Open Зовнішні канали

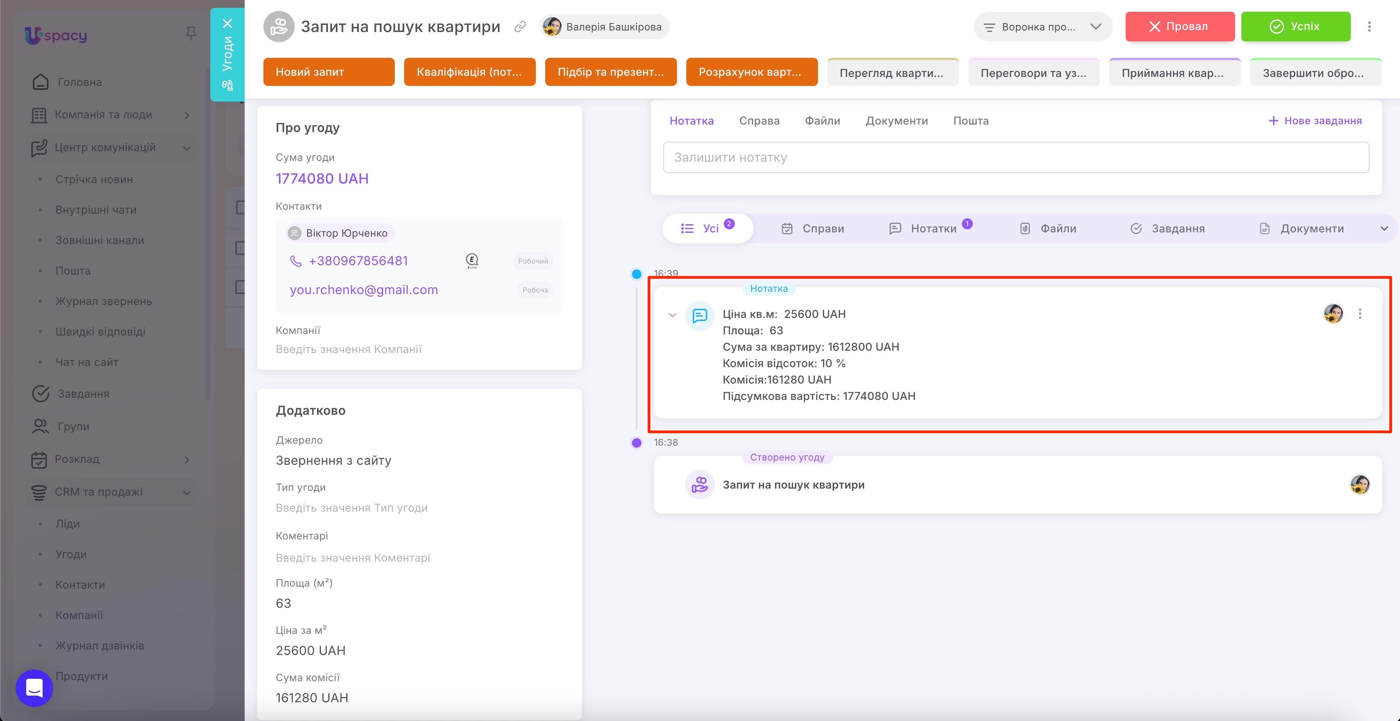(99, 240)
